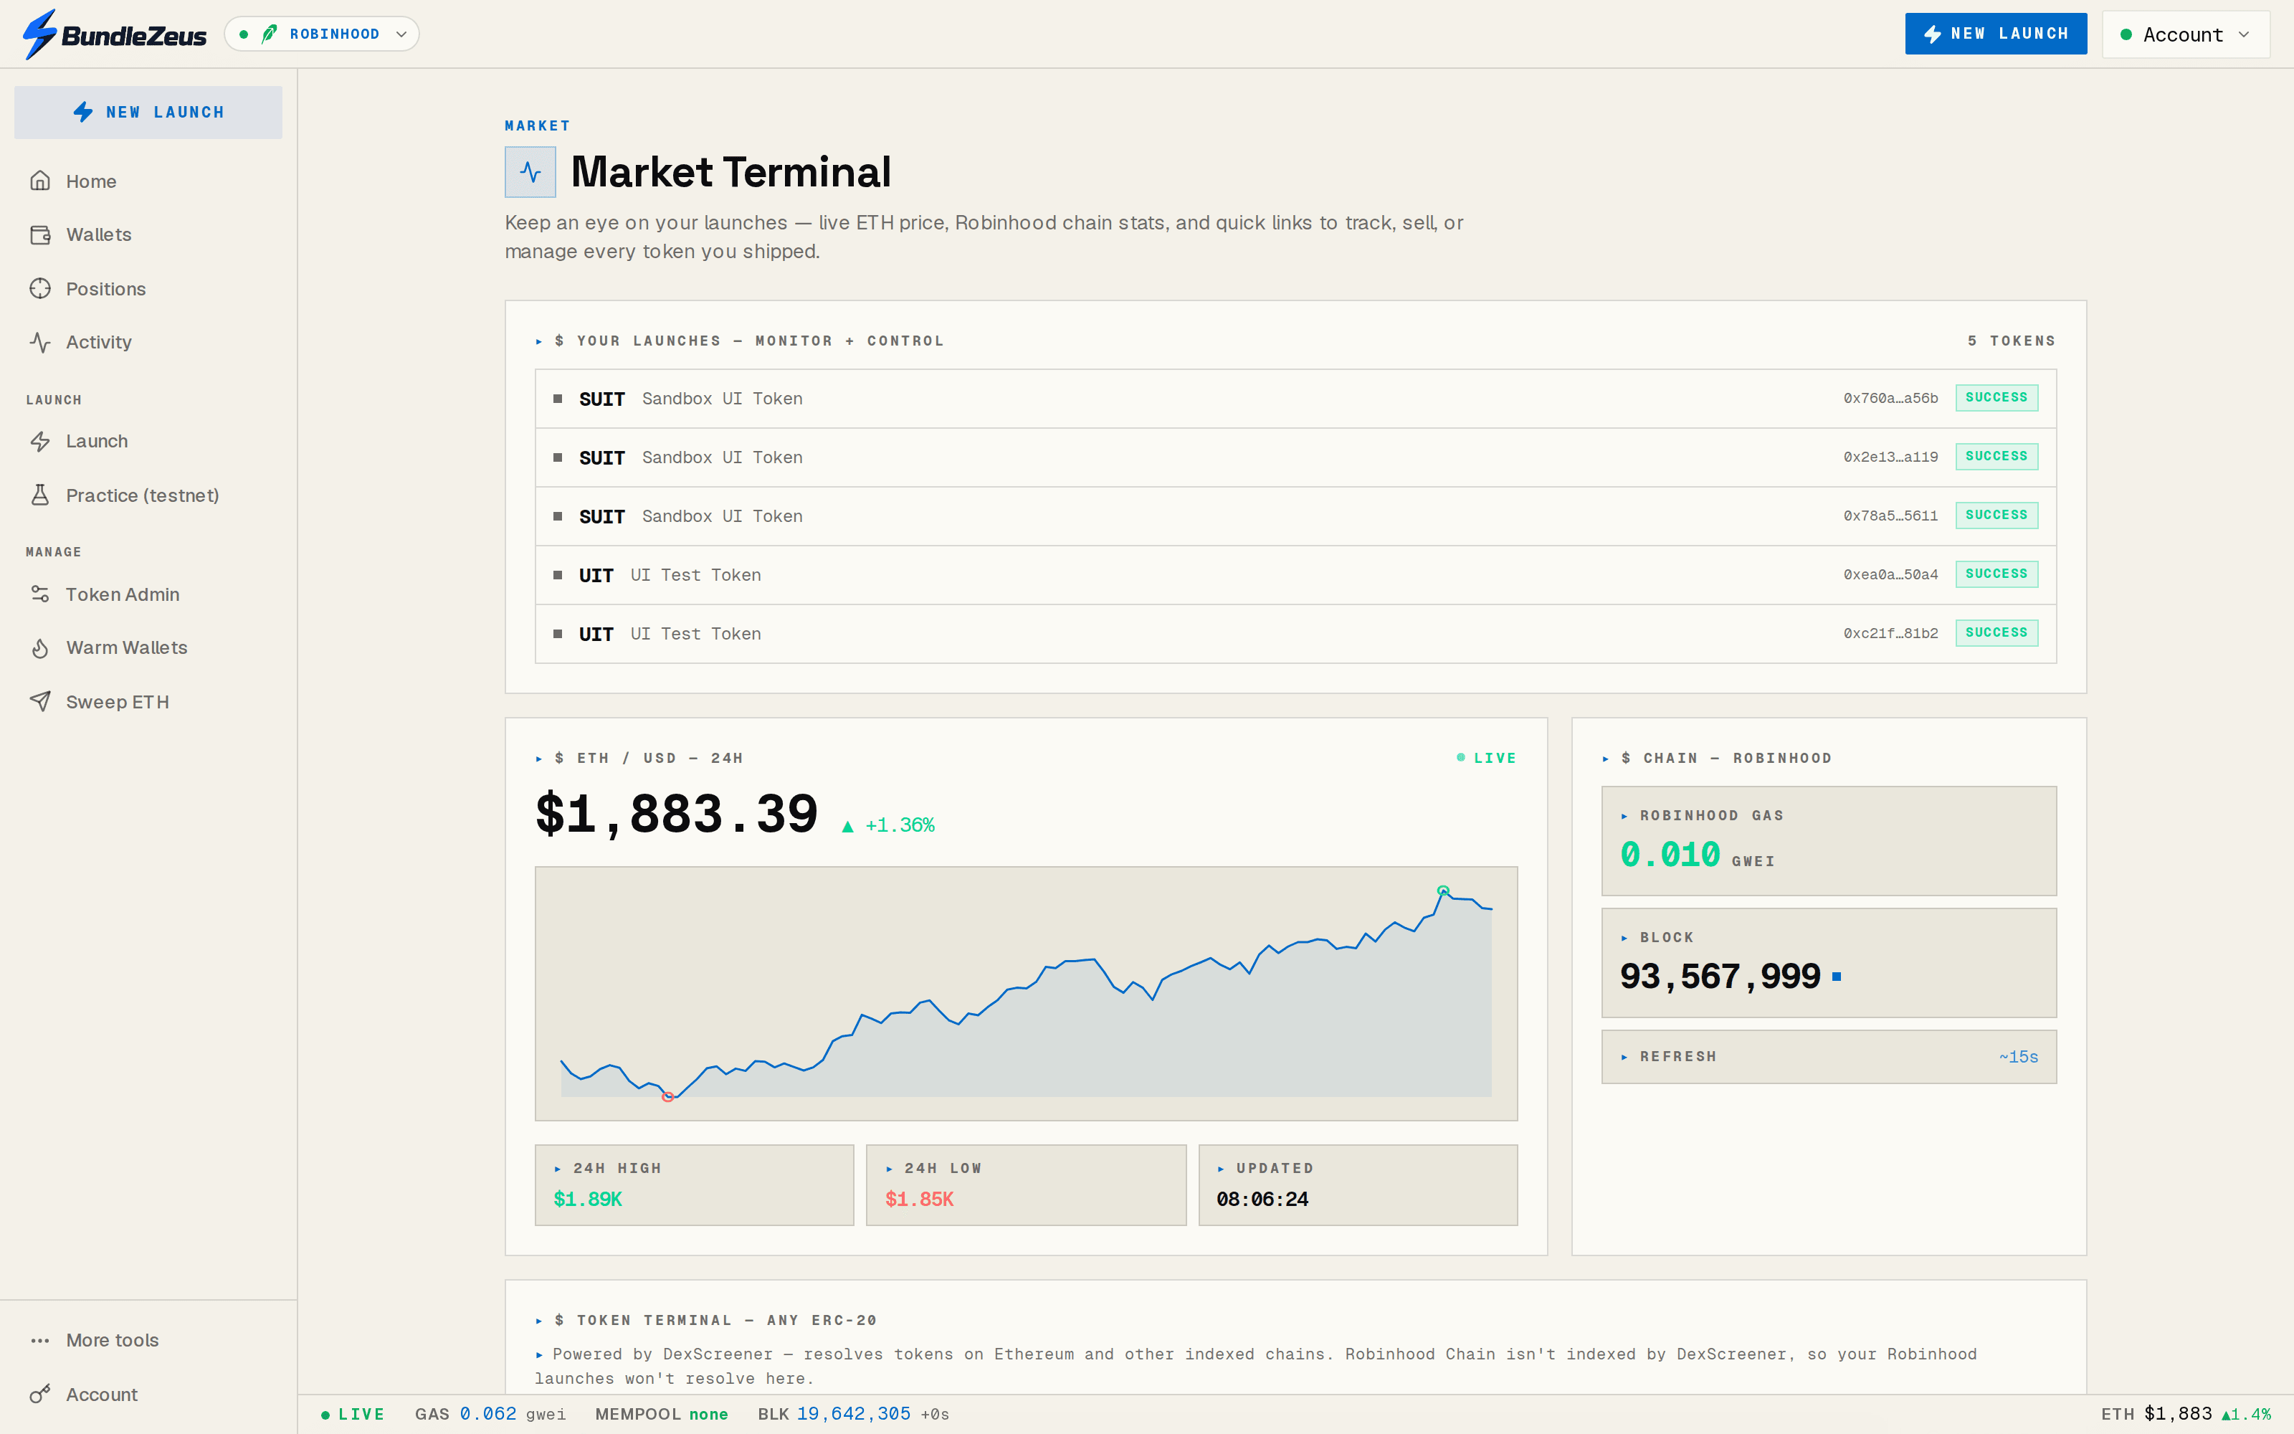The height and width of the screenshot is (1434, 2294).
Task: Click the Sweep ETH paper plane icon
Action: point(40,701)
